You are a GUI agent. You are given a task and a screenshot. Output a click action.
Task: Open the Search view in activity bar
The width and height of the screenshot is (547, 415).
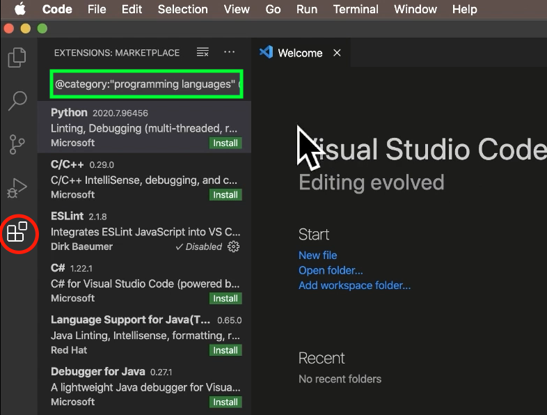point(17,101)
